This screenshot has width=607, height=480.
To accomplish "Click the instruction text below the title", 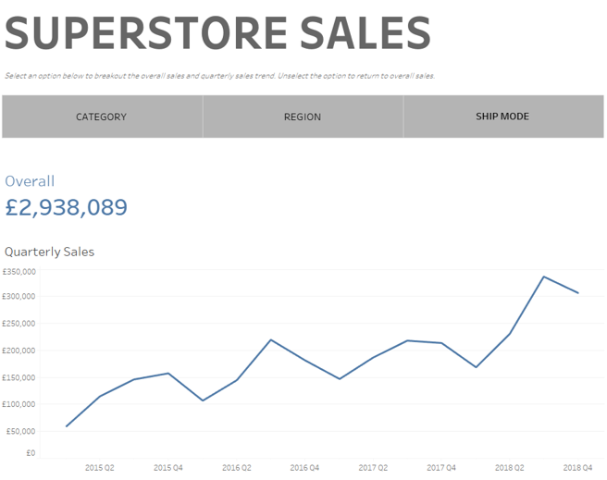I will pos(219,76).
